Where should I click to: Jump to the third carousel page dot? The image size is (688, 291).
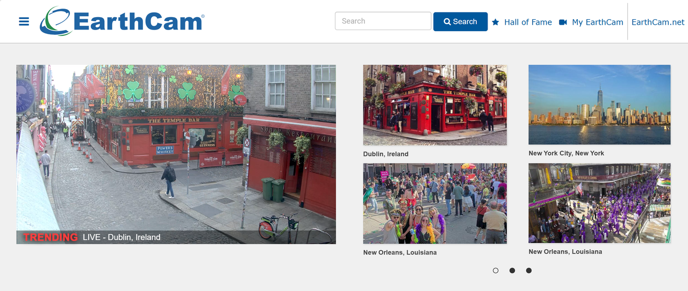[529, 271]
